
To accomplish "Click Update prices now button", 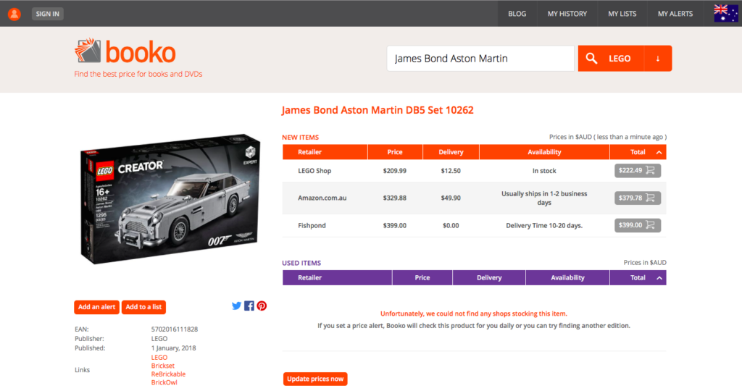I will [x=315, y=379].
